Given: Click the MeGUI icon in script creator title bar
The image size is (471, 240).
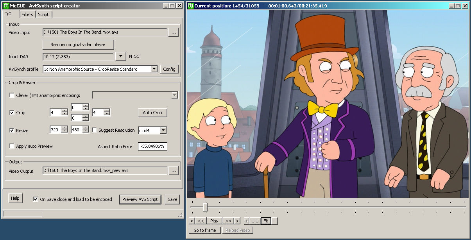Looking at the screenshot, I should point(6,6).
